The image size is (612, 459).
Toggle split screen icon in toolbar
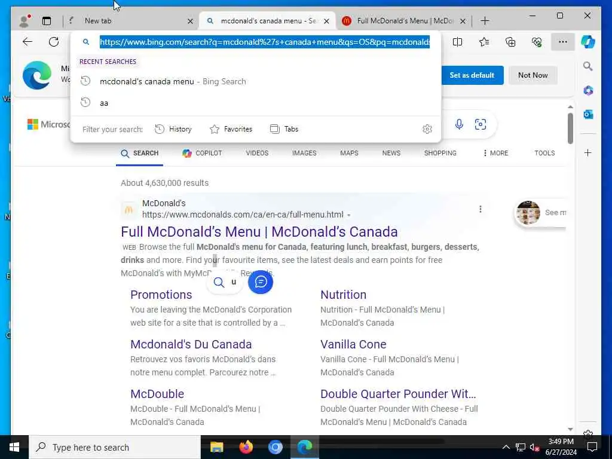457,42
